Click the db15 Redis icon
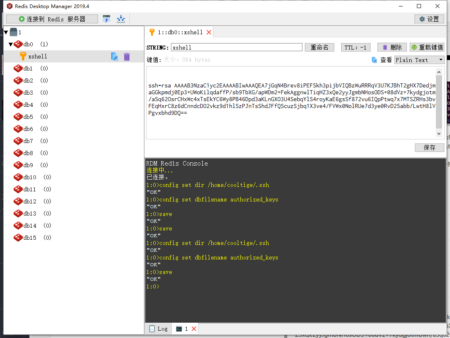 18,237
